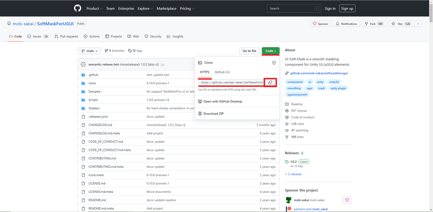Click the Shaders folder icon
The width and height of the screenshot is (433, 212).
83,108
